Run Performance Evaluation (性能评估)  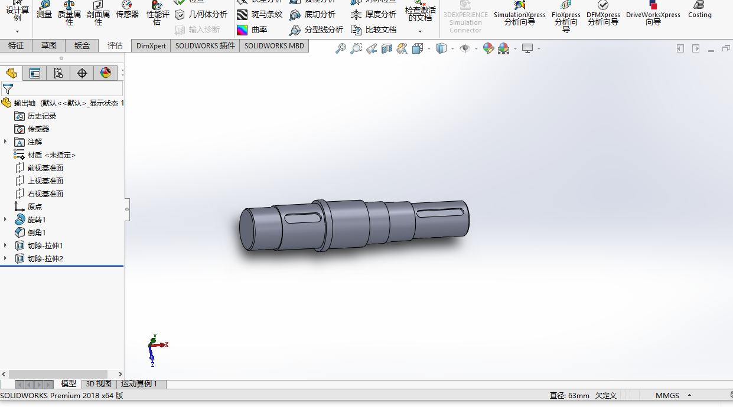[x=157, y=14]
